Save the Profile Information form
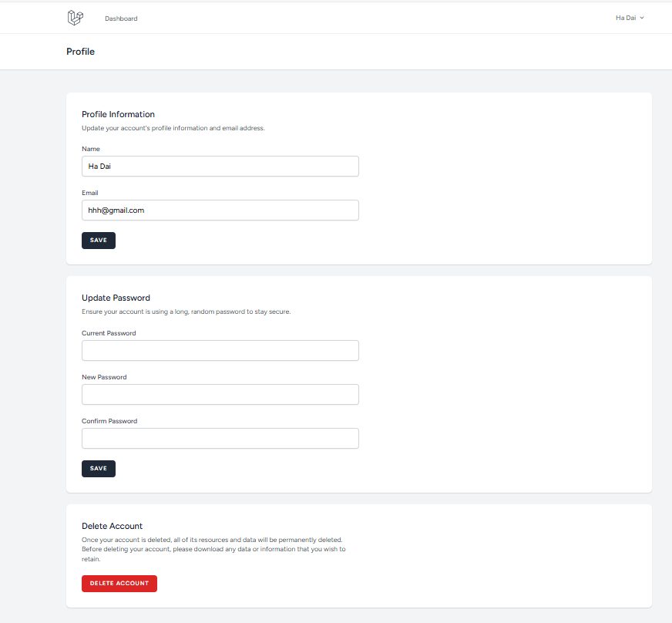Image resolution: width=672 pixels, height=623 pixels. 99,241
